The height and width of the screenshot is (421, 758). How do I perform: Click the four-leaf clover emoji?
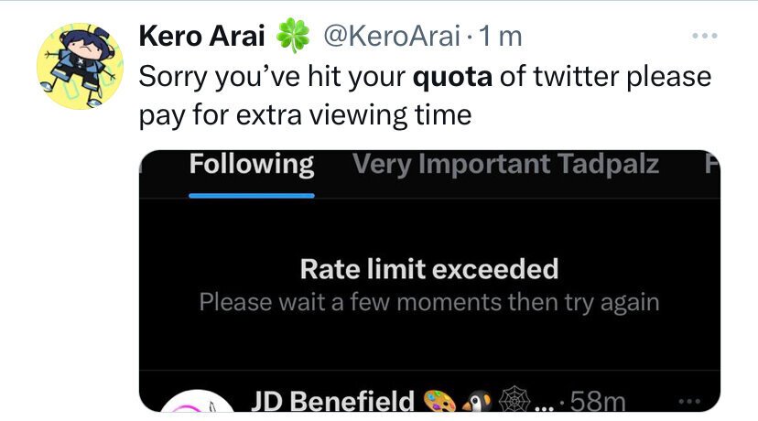coord(293,36)
